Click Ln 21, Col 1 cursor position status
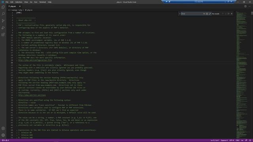 215,140
